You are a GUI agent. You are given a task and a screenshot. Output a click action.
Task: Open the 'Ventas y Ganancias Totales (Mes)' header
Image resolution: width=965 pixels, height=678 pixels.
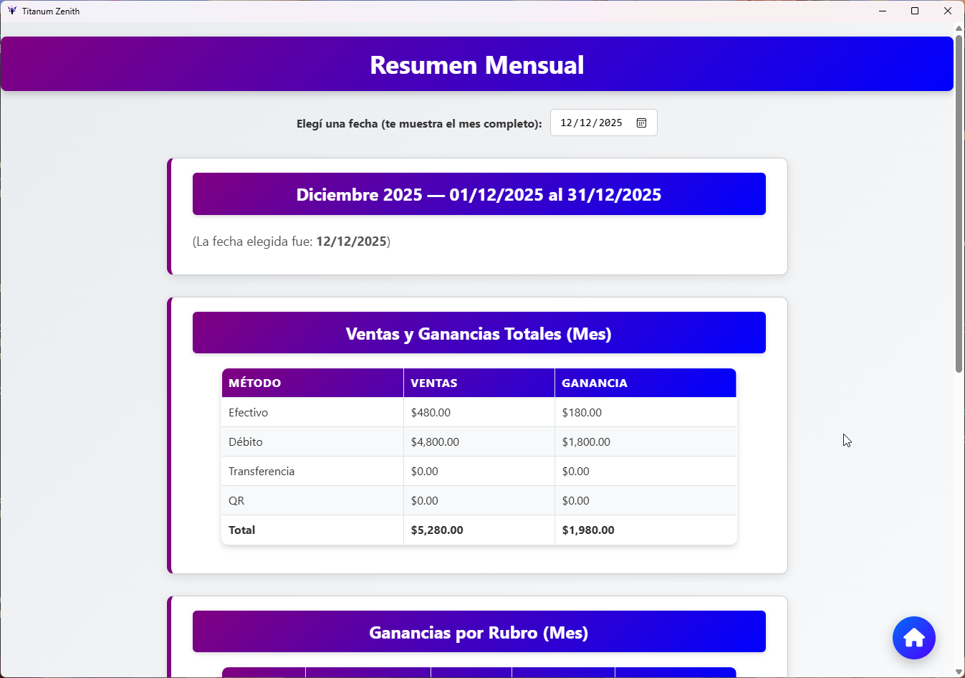[x=479, y=333]
